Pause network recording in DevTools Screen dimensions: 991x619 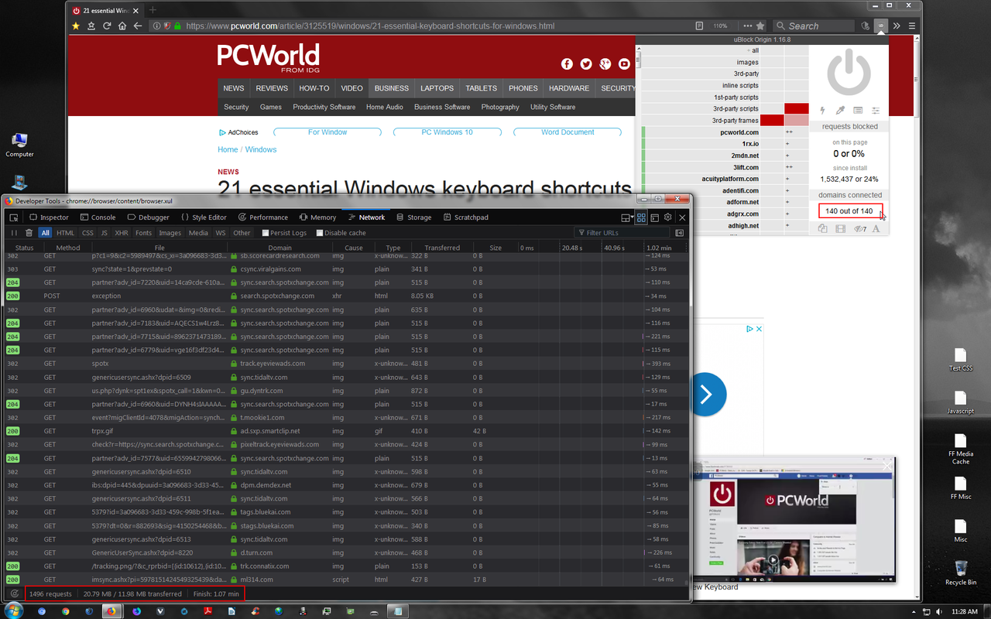(14, 232)
